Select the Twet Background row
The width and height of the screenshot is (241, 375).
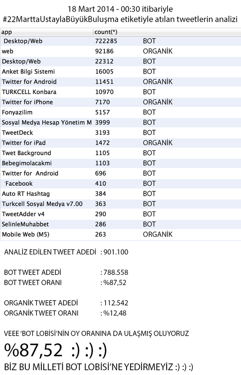click(x=120, y=153)
